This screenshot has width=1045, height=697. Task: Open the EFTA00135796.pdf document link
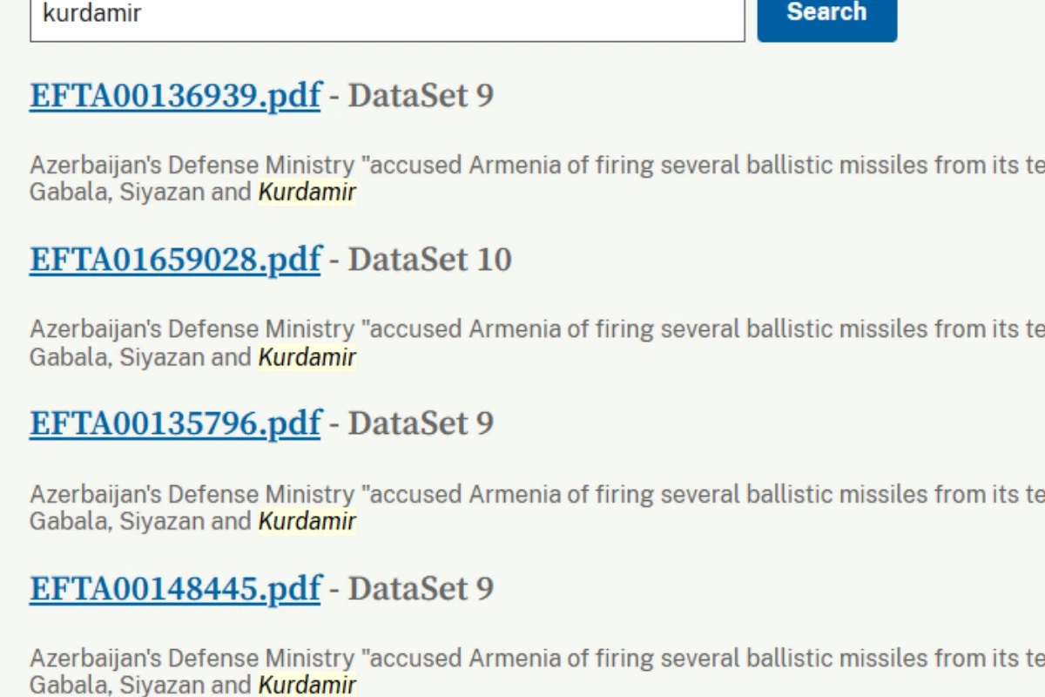[175, 423]
